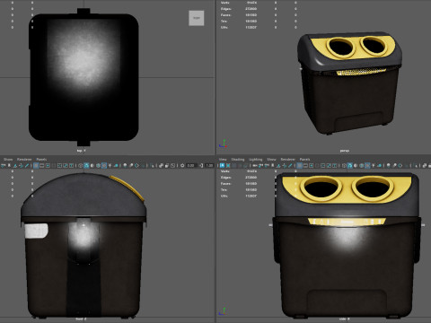Screen dimensions: 431x323
Task: Toggle Safe Action in the front view toolbar
Action: [66, 165]
